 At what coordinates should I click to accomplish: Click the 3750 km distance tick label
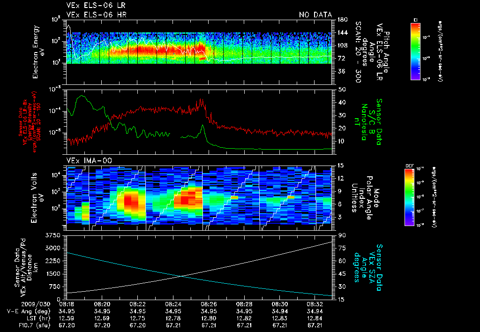pos(52,235)
